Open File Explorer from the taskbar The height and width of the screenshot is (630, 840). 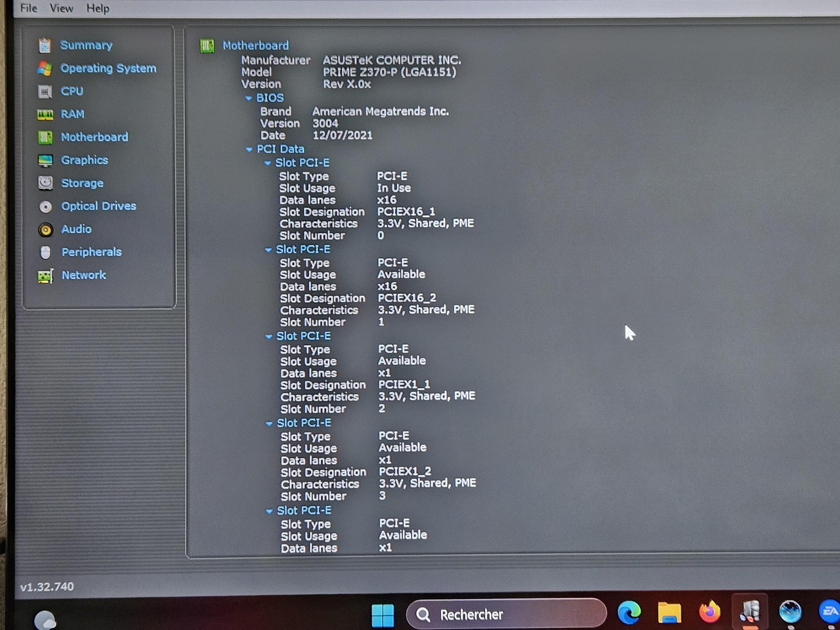pos(669,612)
